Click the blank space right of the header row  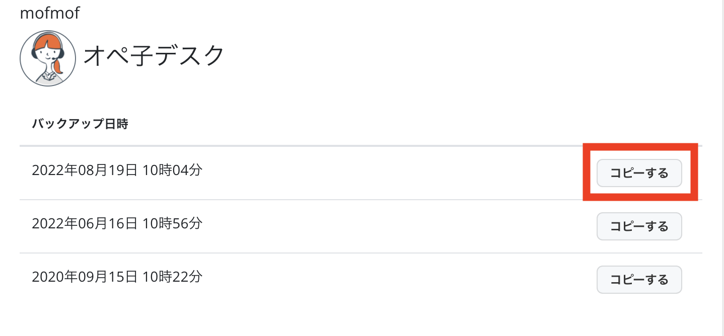tap(403, 124)
